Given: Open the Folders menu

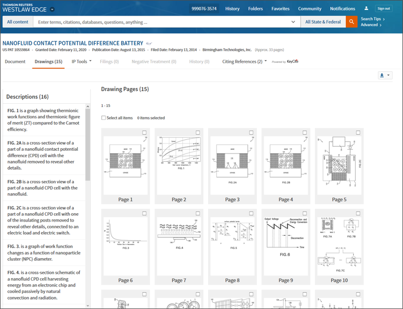Looking at the screenshot, I should [255, 8].
